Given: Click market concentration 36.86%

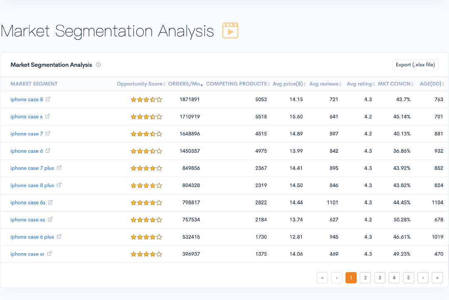Looking at the screenshot, I should (x=402, y=151).
